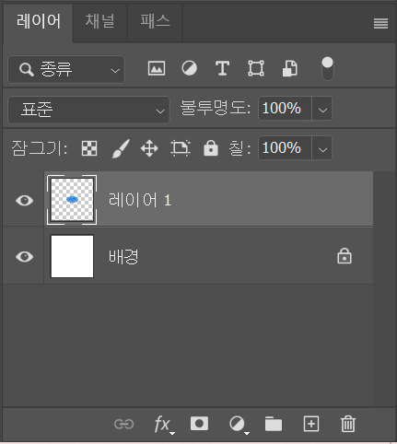
Task: Open the Layers panel hamburger menu
Action: click(x=380, y=23)
